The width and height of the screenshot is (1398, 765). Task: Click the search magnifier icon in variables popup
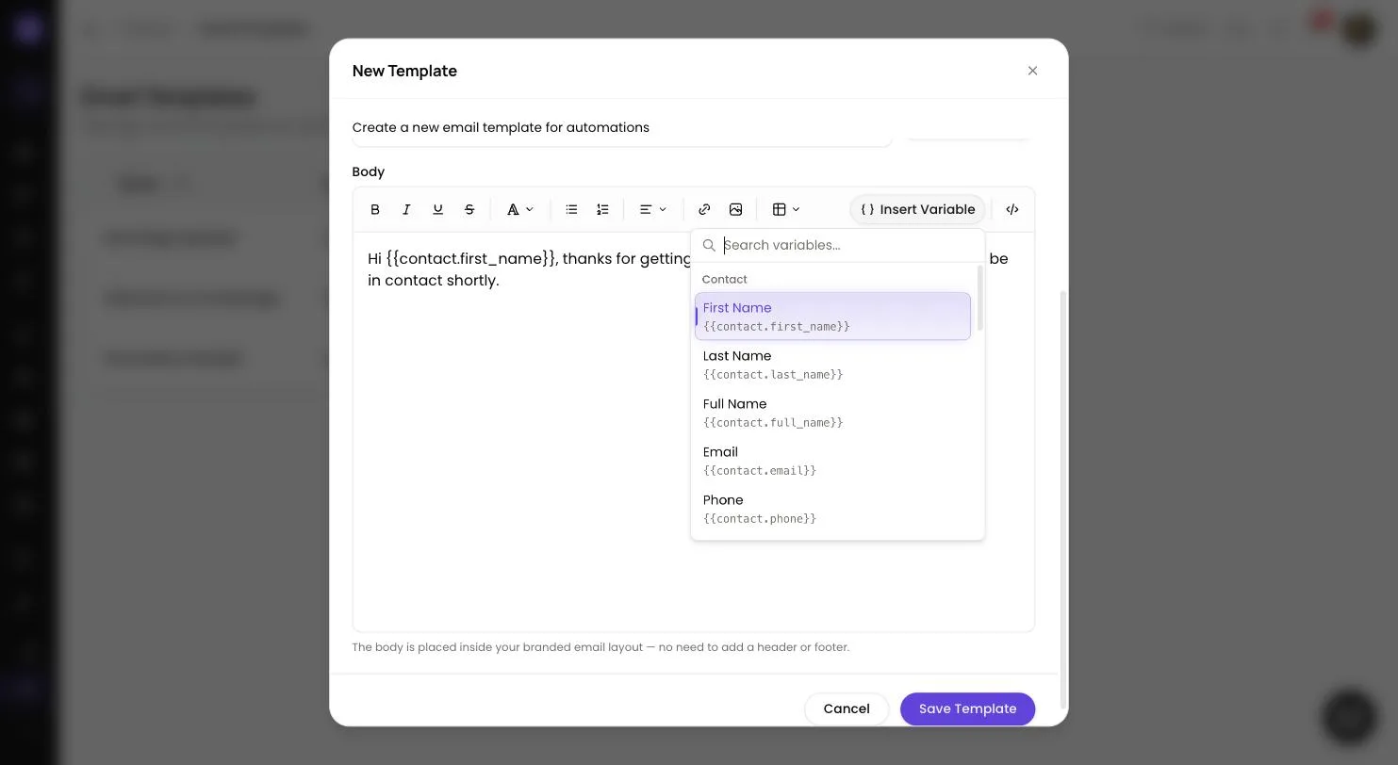(709, 245)
